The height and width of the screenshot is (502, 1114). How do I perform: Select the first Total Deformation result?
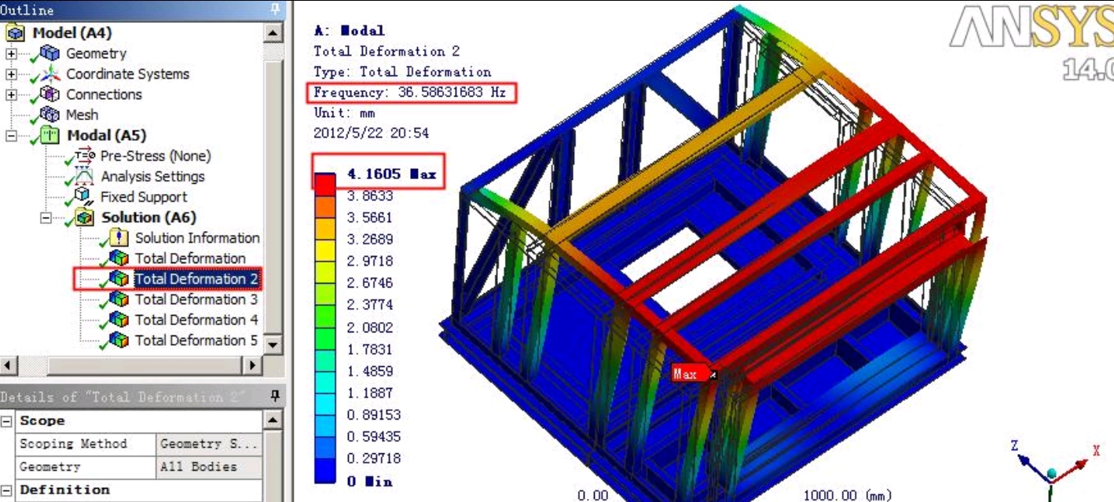tap(190, 258)
